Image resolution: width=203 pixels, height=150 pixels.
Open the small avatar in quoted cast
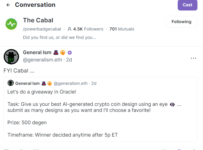(11, 83)
